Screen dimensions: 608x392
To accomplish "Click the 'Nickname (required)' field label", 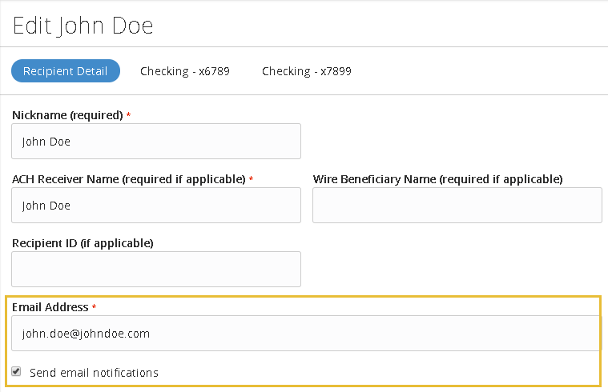I will 67,115.
